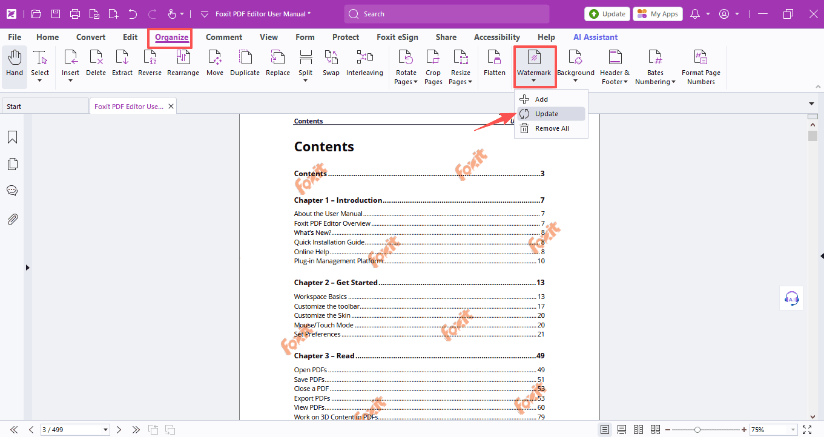Go to the first page
824x437 pixels.
tap(14, 430)
